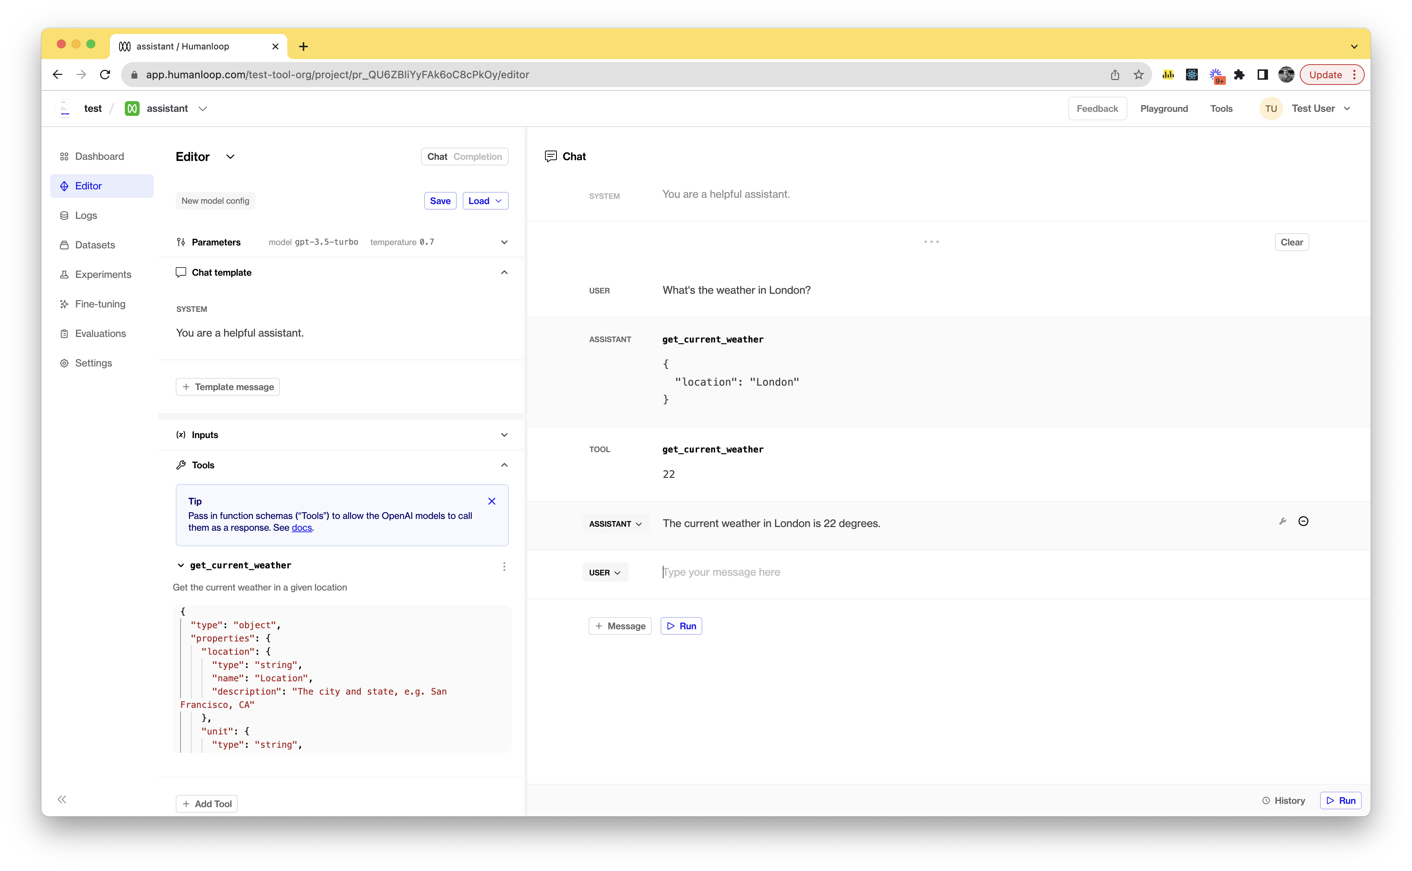The height and width of the screenshot is (871, 1412).
Task: Collapse the get_current_weather tool definition
Action: coord(181,566)
